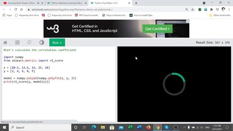Screen dimensions: 233x131
Task: Open the Chrome profile avatar
Action: 223,9
